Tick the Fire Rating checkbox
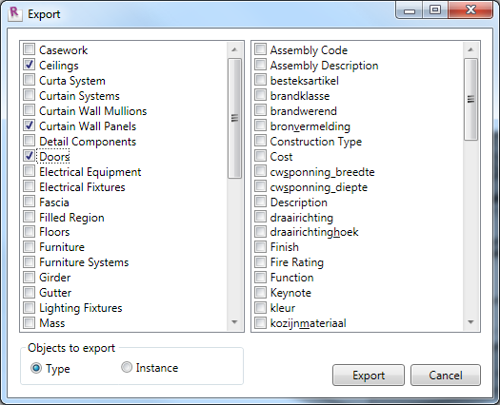This screenshot has height=405, width=500. point(260,262)
